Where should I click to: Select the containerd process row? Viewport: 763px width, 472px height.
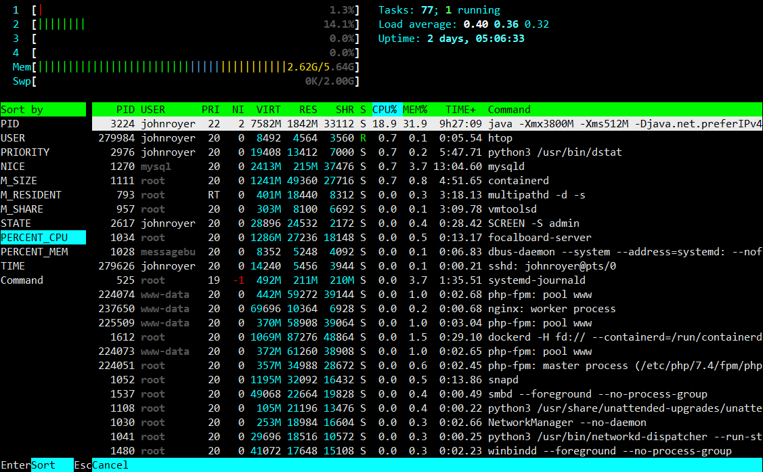click(x=427, y=181)
